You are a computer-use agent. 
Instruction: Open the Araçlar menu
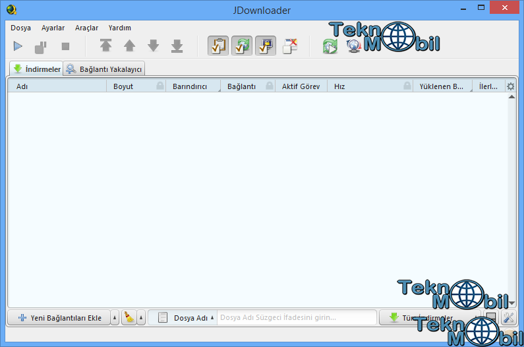pyautogui.click(x=86, y=28)
